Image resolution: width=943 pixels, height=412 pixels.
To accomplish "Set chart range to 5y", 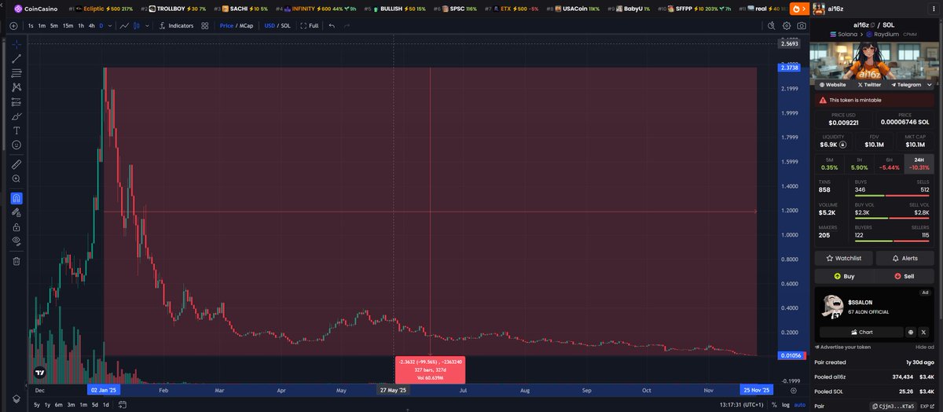I will coord(37,405).
